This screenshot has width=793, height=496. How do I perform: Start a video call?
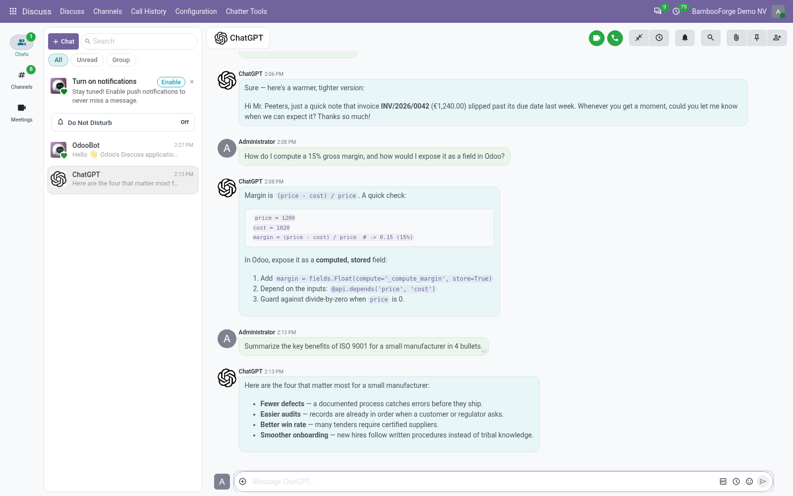click(x=597, y=38)
